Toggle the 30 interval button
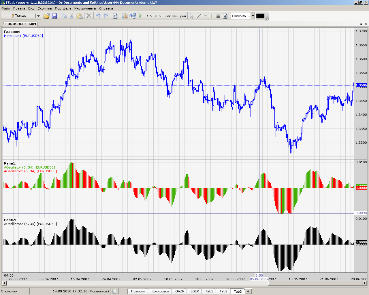Image resolution: width=369 pixels, height=295 pixels. (x=155, y=16)
